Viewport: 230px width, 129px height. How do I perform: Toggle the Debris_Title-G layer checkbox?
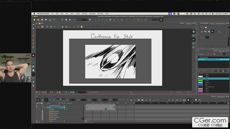point(43,111)
